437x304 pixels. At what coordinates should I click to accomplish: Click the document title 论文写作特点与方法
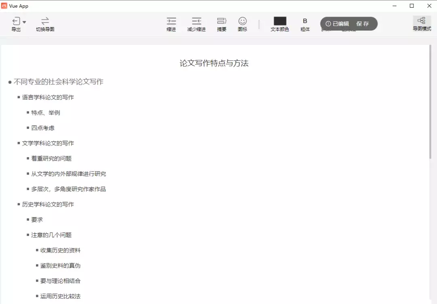click(214, 63)
